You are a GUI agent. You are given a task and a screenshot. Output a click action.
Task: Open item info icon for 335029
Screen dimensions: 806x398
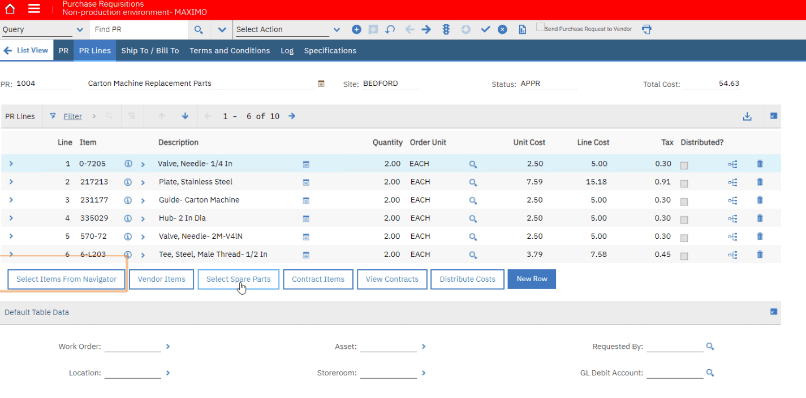128,218
